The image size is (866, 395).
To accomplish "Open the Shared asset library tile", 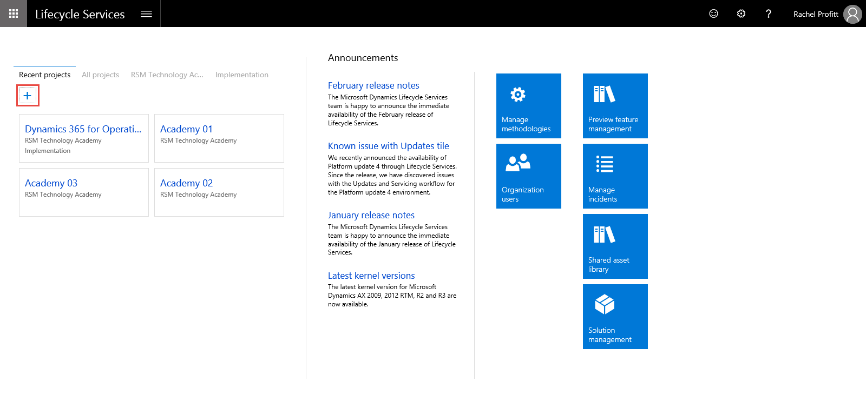I will pos(615,246).
